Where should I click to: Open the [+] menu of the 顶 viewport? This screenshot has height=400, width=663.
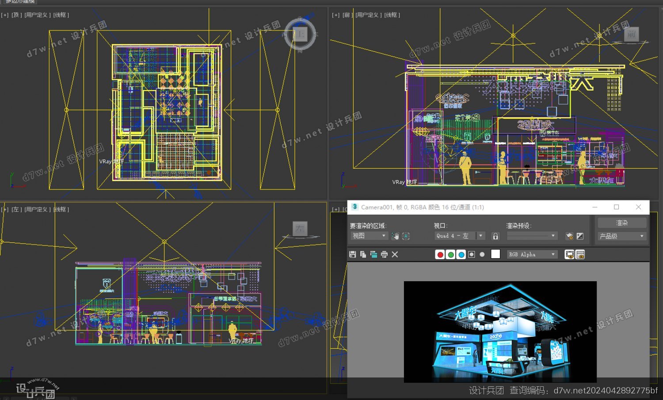point(5,15)
